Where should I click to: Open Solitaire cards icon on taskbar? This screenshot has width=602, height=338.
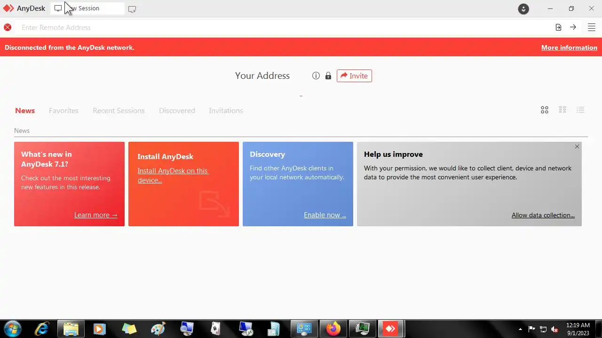click(x=215, y=329)
